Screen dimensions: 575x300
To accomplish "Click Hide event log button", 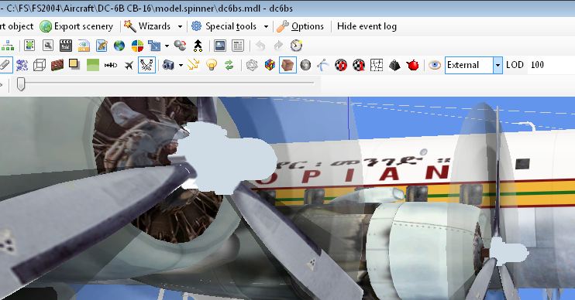I will click(x=367, y=26).
